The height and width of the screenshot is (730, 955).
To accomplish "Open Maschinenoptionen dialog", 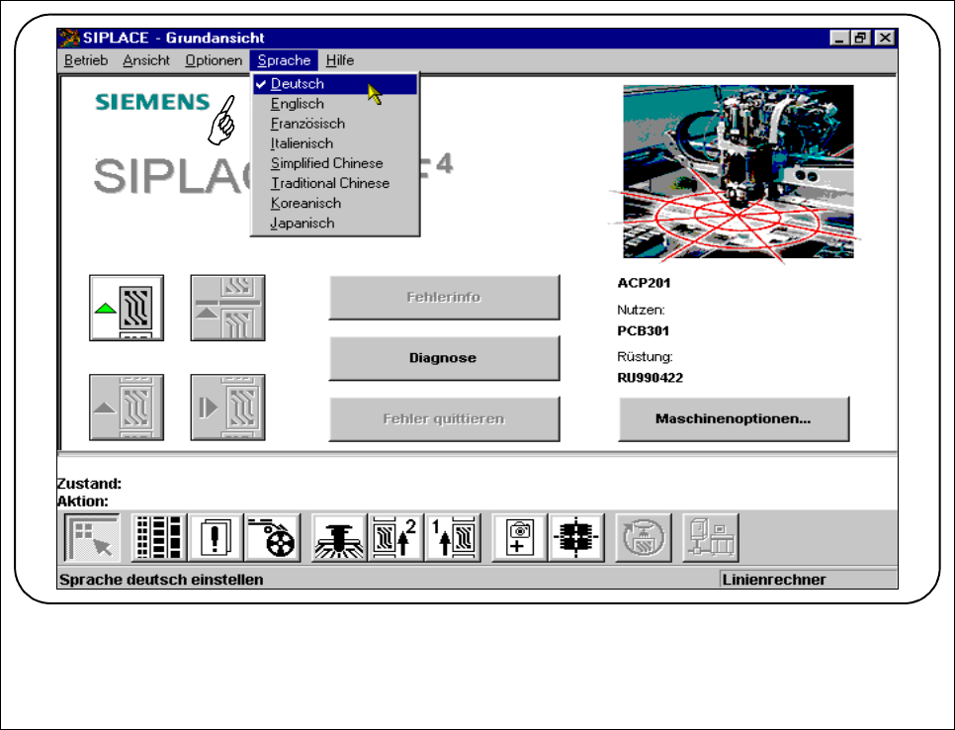I will (734, 418).
